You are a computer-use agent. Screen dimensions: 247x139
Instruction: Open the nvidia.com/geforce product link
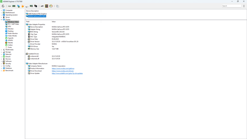pyautogui.click(x=63, y=69)
